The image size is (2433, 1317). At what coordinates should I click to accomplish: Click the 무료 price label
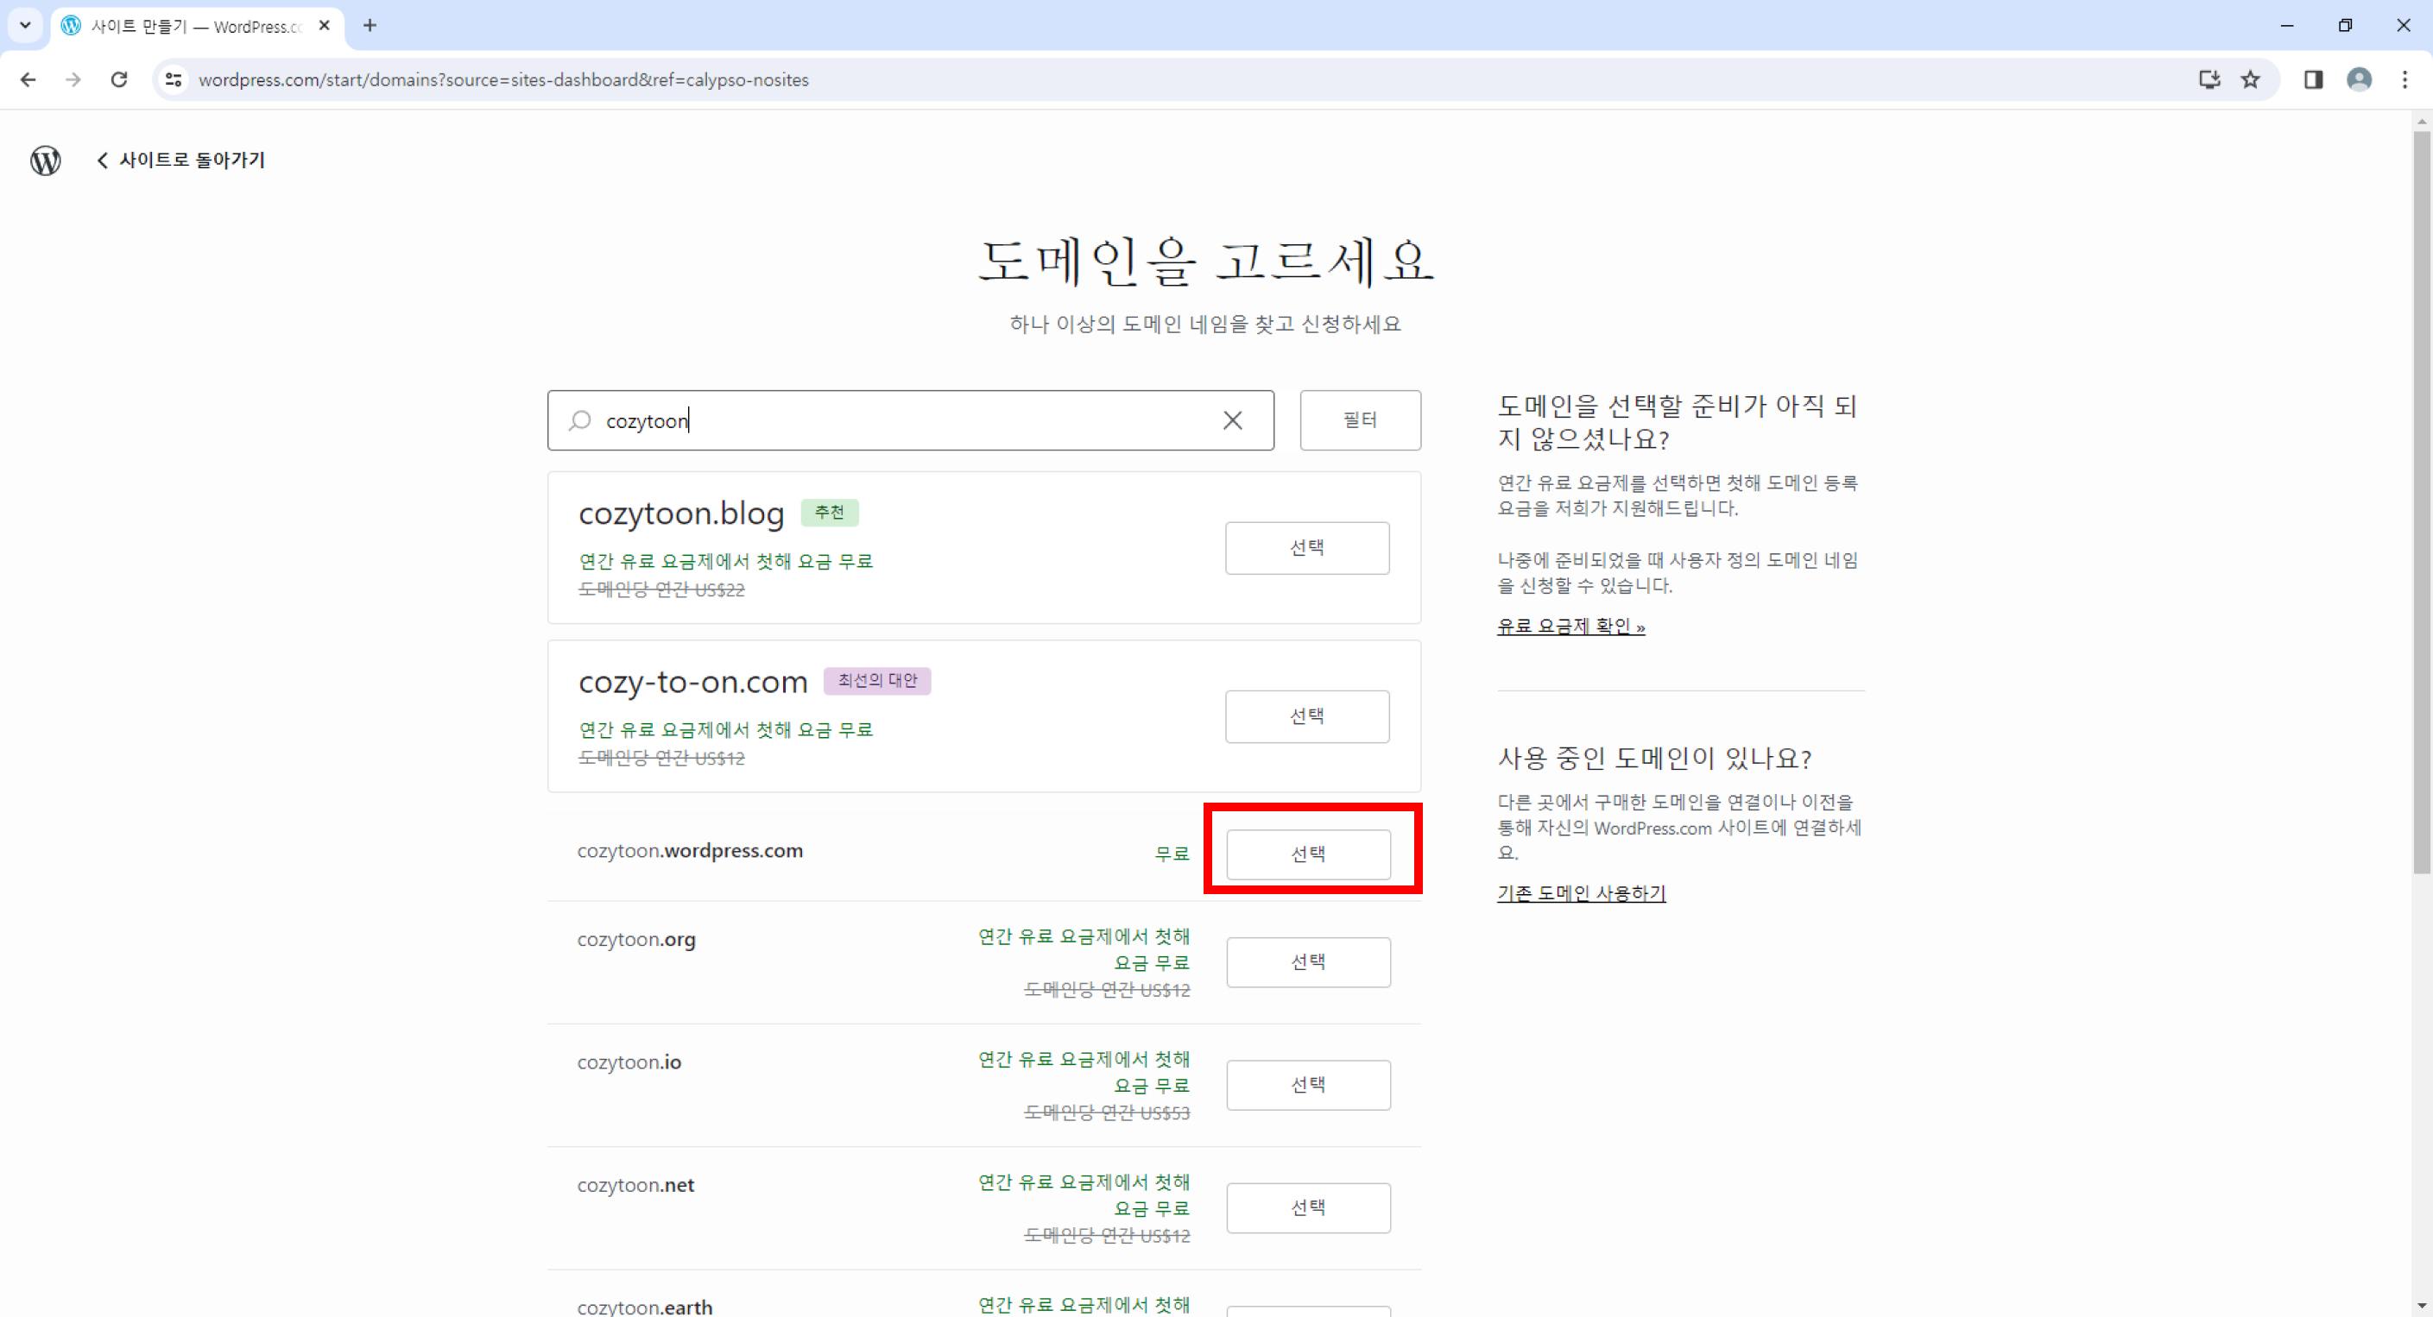[x=1172, y=854]
